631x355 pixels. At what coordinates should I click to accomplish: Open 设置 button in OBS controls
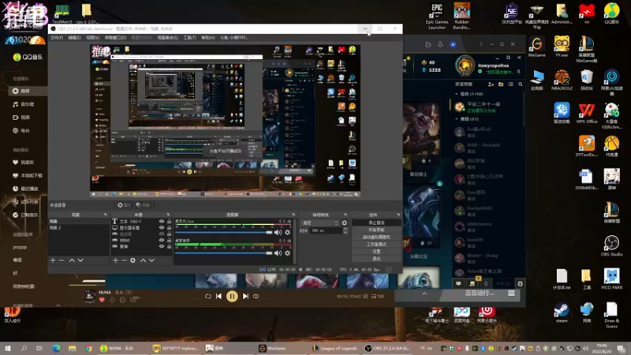tap(377, 252)
